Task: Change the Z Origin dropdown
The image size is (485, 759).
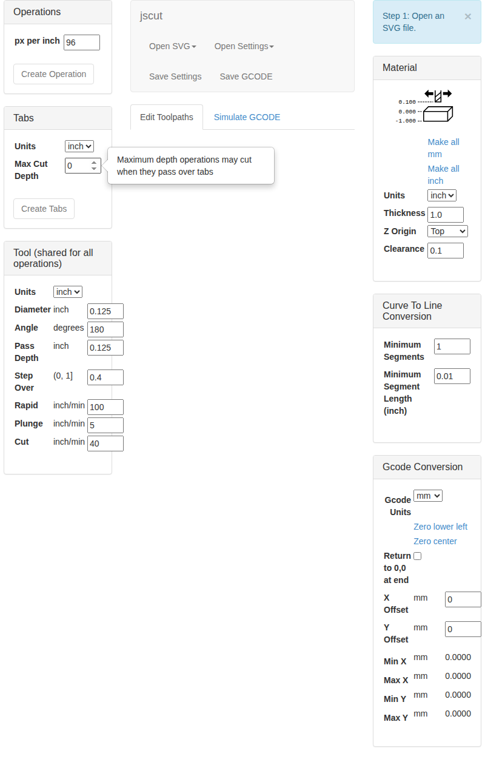Action: point(447,231)
